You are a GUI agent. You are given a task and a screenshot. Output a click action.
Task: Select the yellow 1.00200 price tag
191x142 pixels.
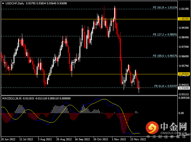(x=183, y=19)
